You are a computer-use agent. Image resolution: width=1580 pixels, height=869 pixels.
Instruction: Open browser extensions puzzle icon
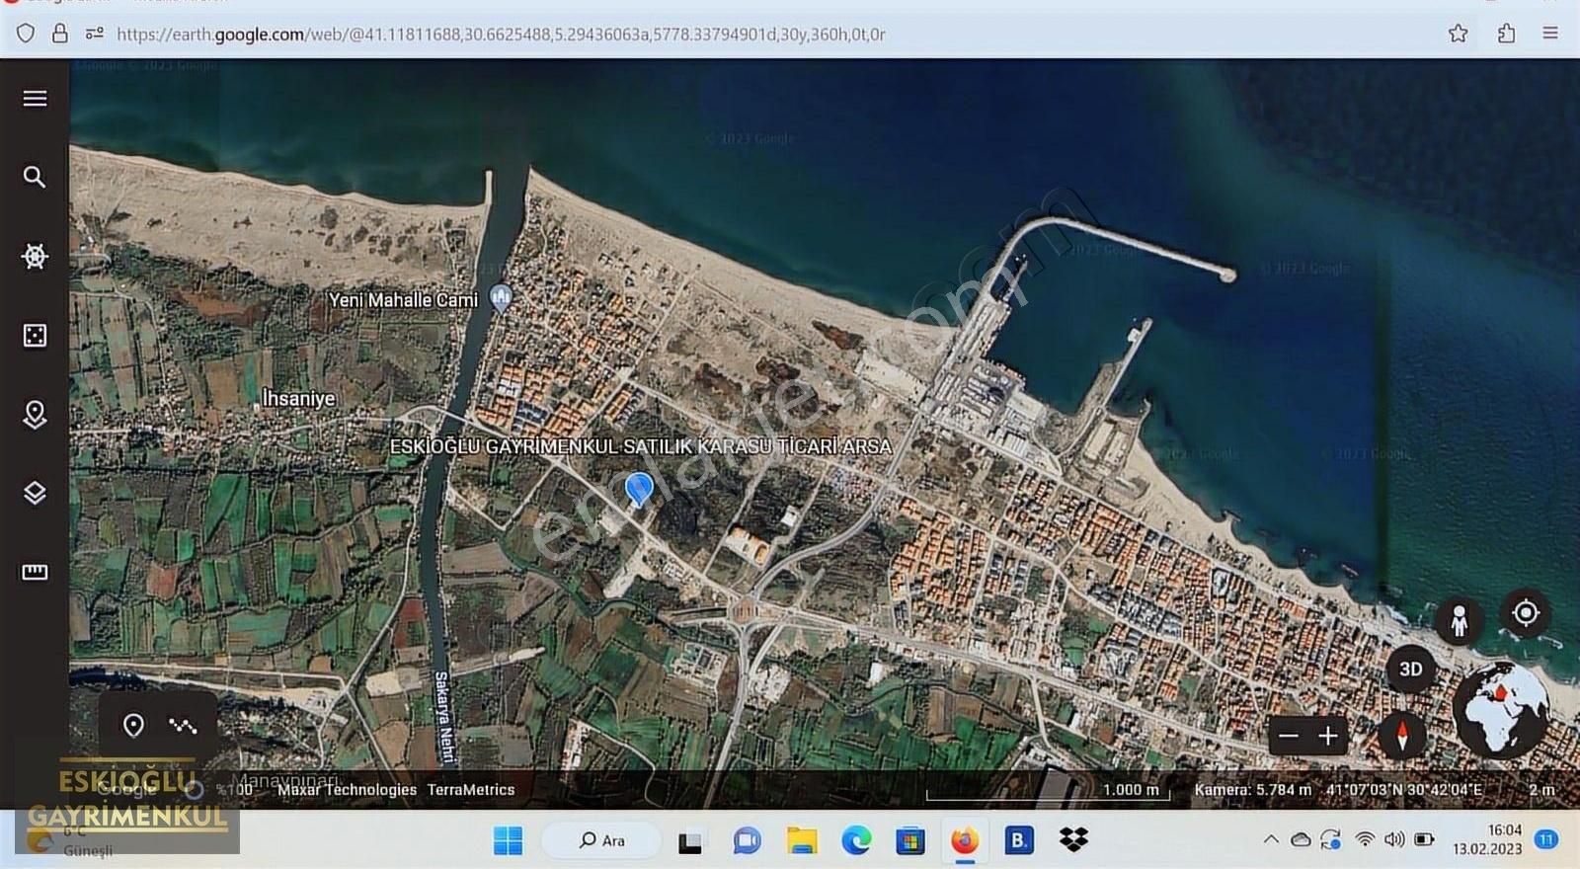1506,34
